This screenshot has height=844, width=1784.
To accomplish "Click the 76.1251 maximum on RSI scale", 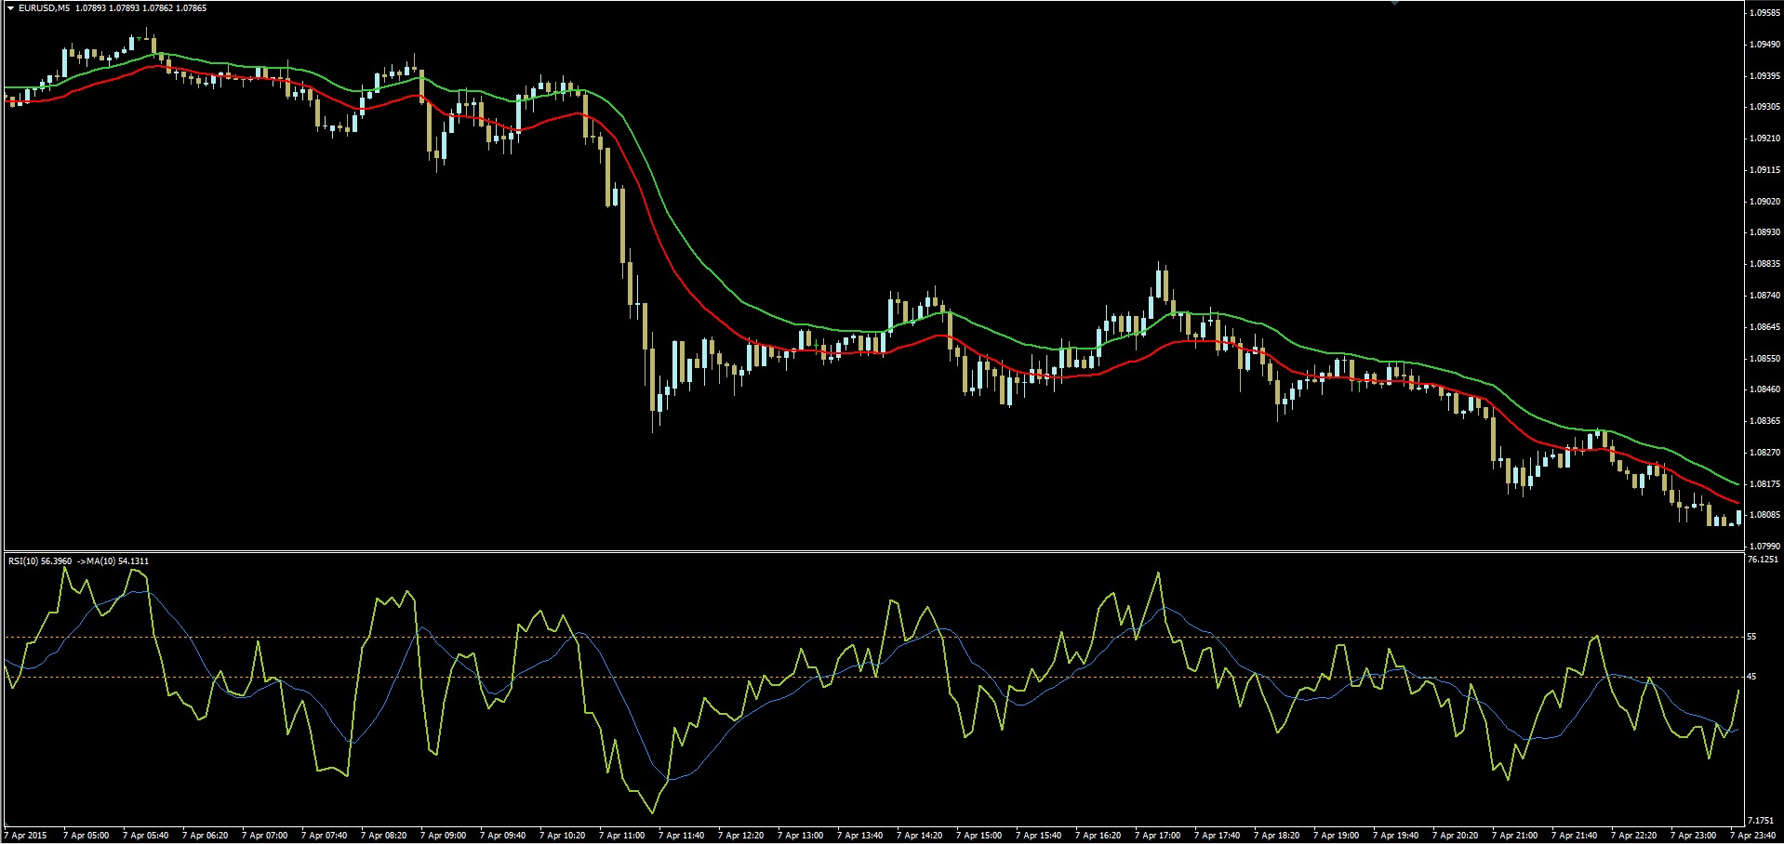I will (x=1763, y=560).
